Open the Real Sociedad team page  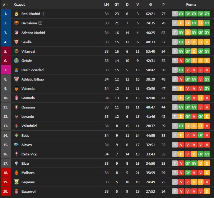pos(32,70)
